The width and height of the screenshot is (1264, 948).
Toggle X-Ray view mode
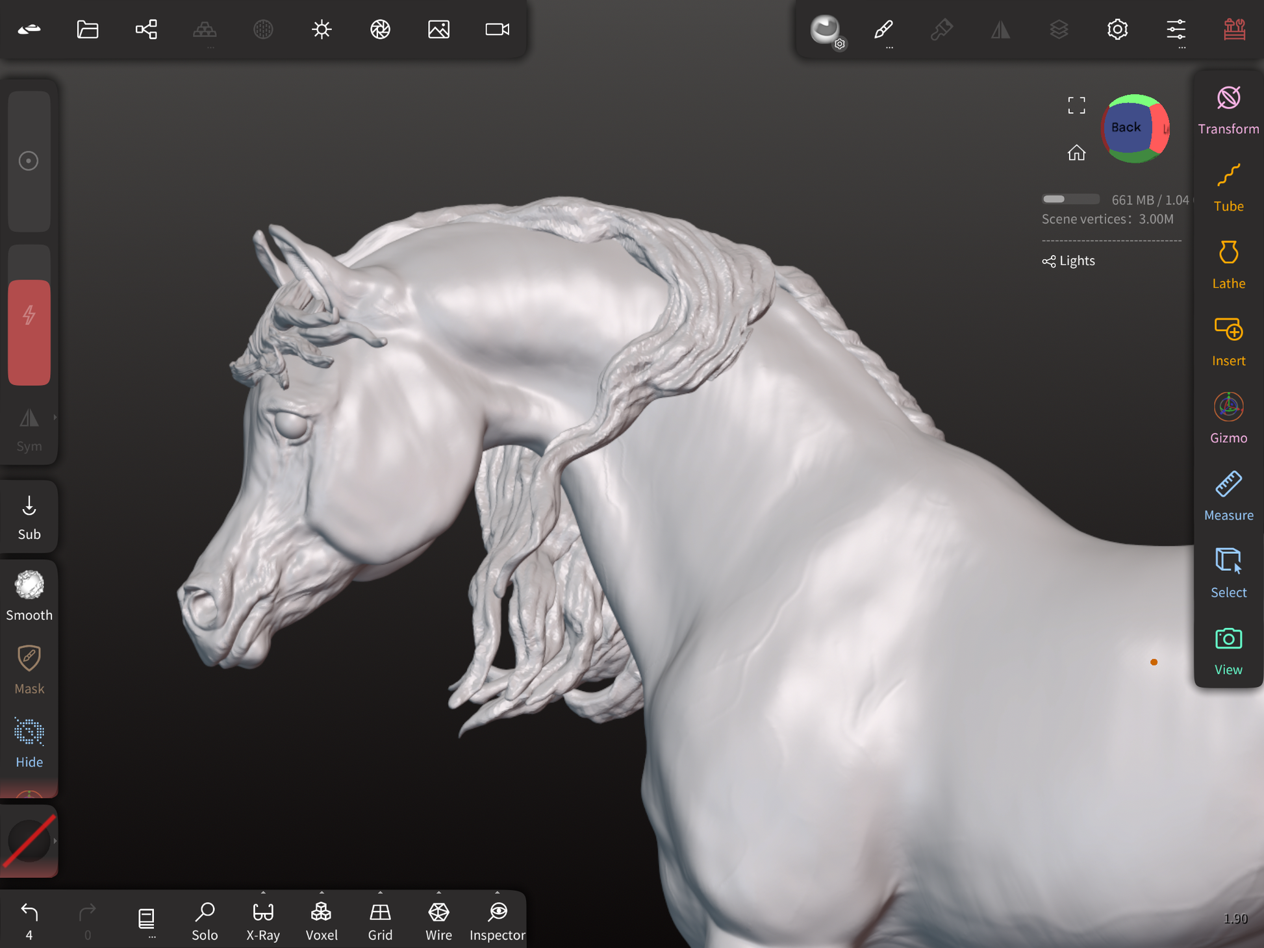(263, 920)
